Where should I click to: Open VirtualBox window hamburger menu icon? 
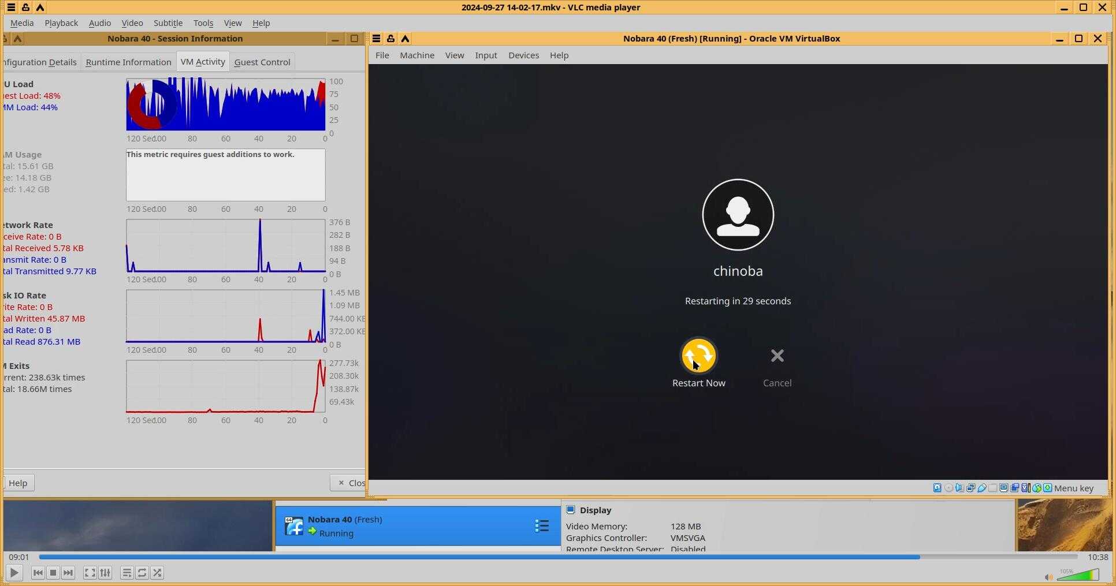coord(376,39)
